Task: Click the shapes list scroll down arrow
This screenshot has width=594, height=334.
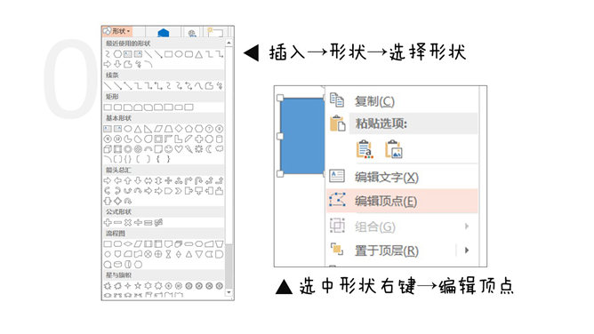Action: pos(229,292)
